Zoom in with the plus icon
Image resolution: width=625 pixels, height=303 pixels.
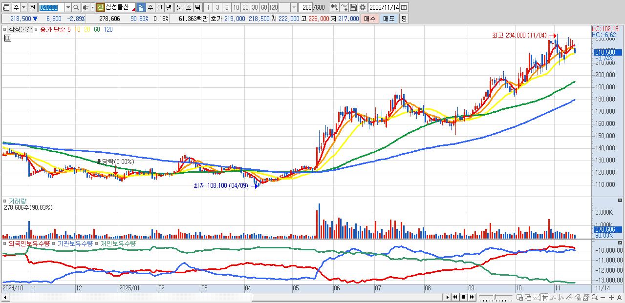pyautogui.click(x=611, y=297)
